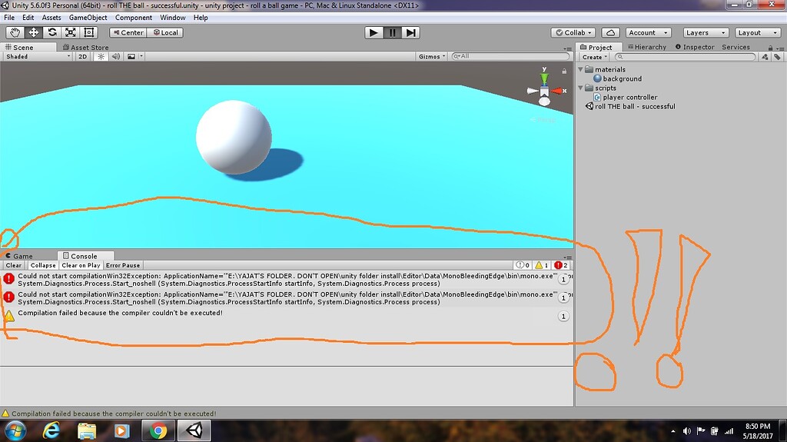The width and height of the screenshot is (787, 442).
Task: Select the Rect transform tool
Action: coord(89,32)
